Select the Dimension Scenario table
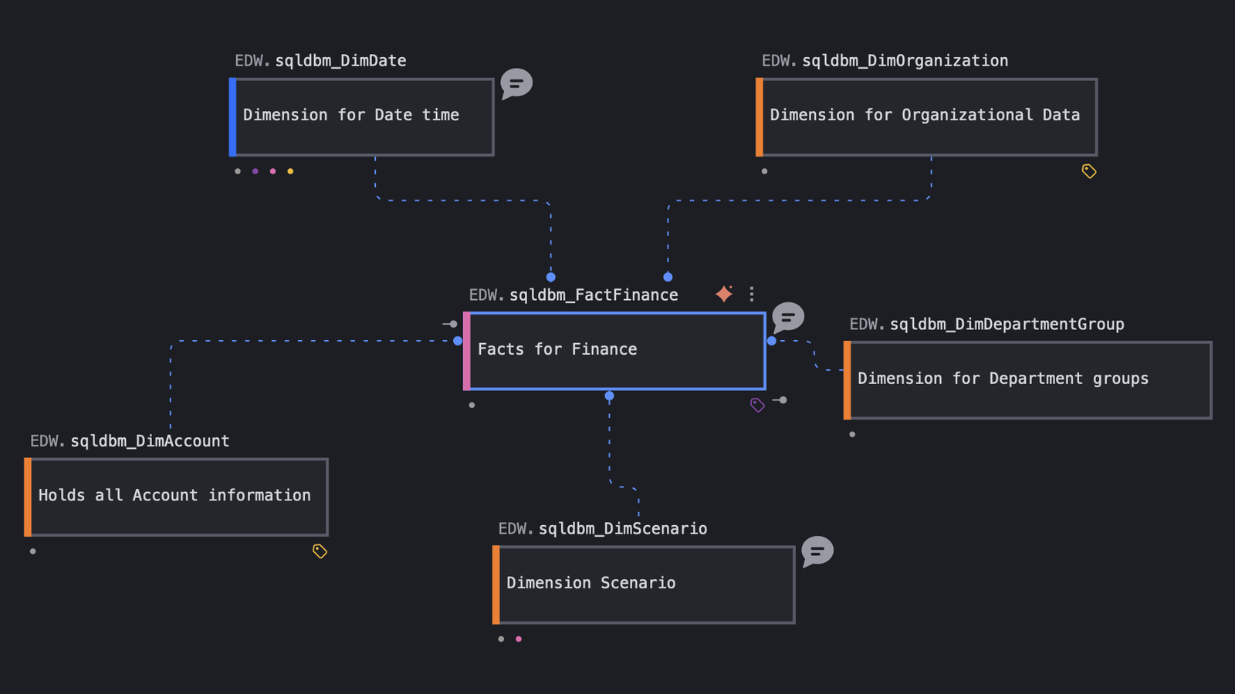The image size is (1235, 694). 644,585
